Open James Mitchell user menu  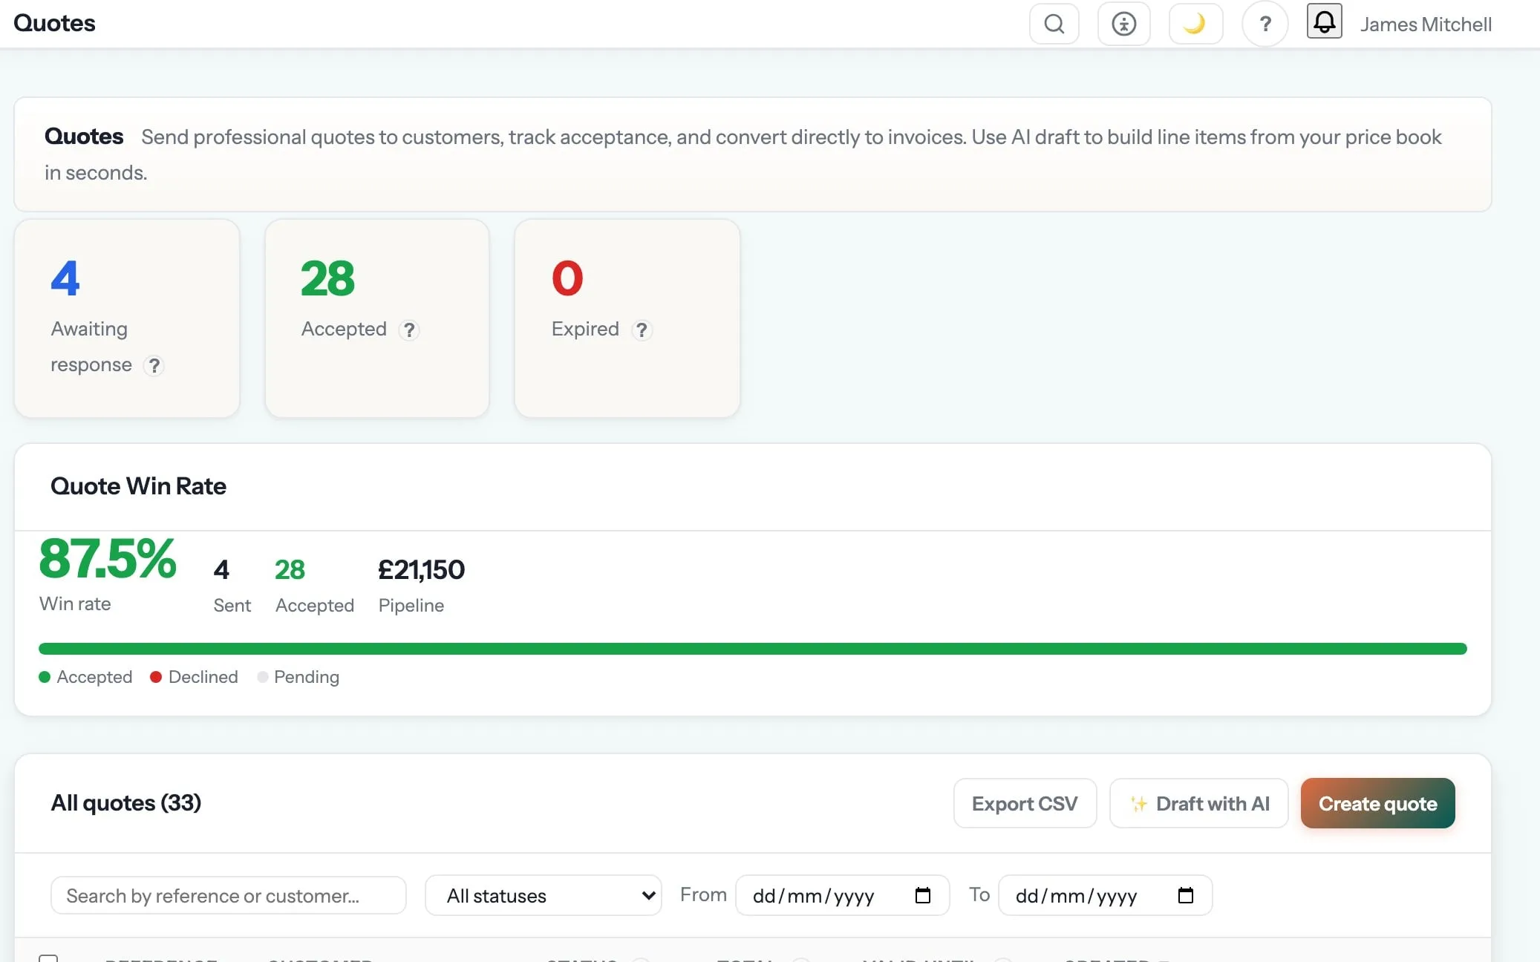(x=1426, y=24)
